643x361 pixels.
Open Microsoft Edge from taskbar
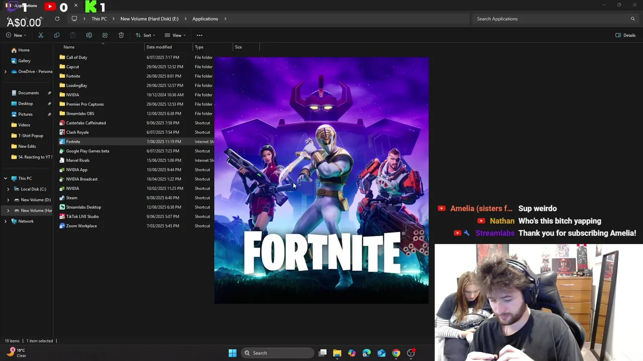(x=367, y=353)
